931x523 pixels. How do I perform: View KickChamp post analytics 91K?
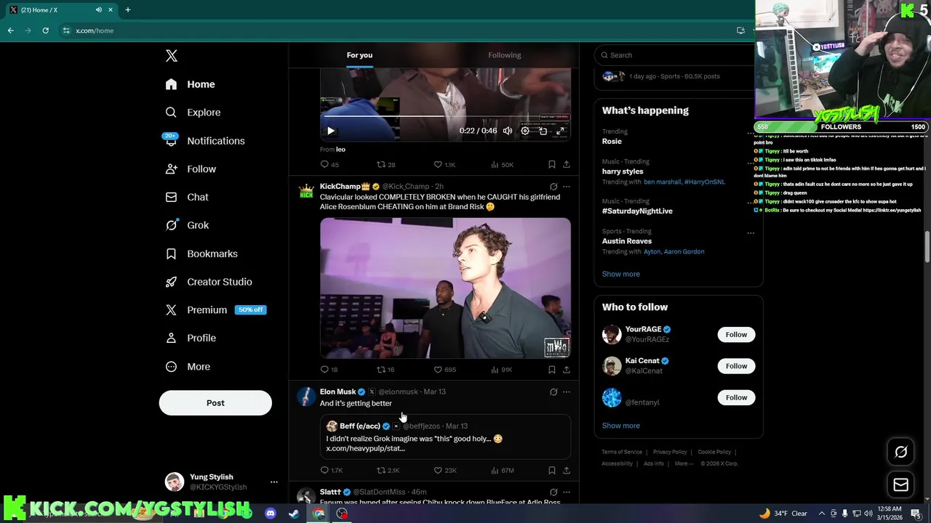[x=502, y=370]
